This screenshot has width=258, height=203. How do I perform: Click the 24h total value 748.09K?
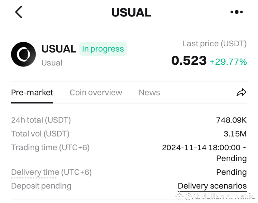[x=232, y=120]
